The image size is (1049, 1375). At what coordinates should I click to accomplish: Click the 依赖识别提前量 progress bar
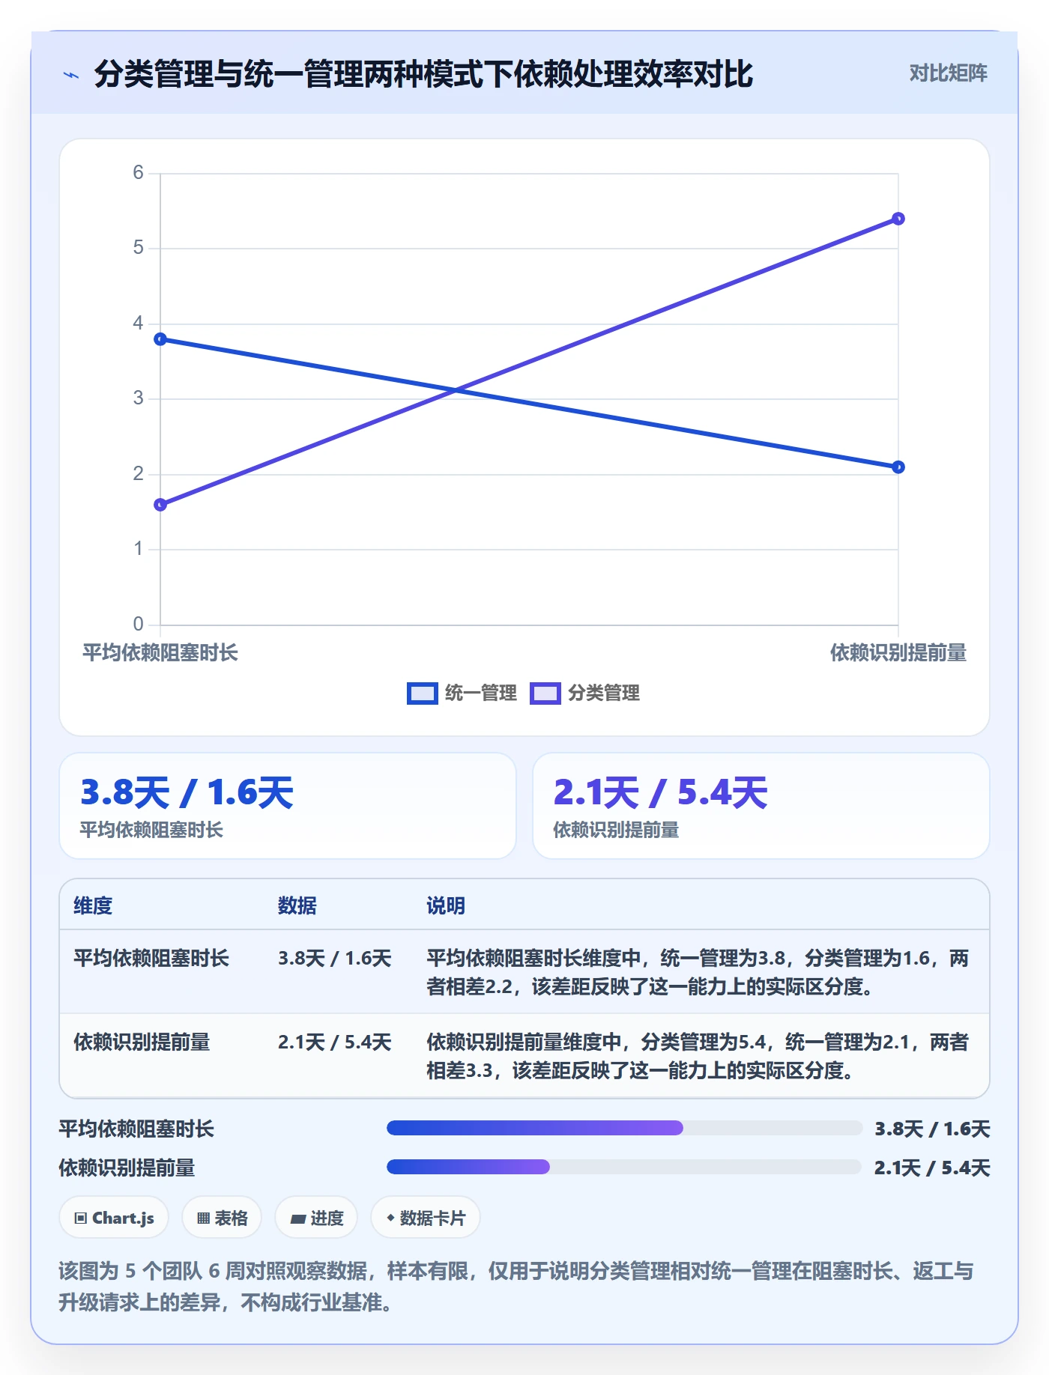[624, 1167]
